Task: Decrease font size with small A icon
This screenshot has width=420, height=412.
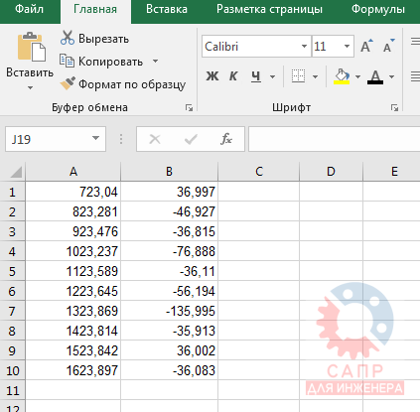Action: click(388, 46)
